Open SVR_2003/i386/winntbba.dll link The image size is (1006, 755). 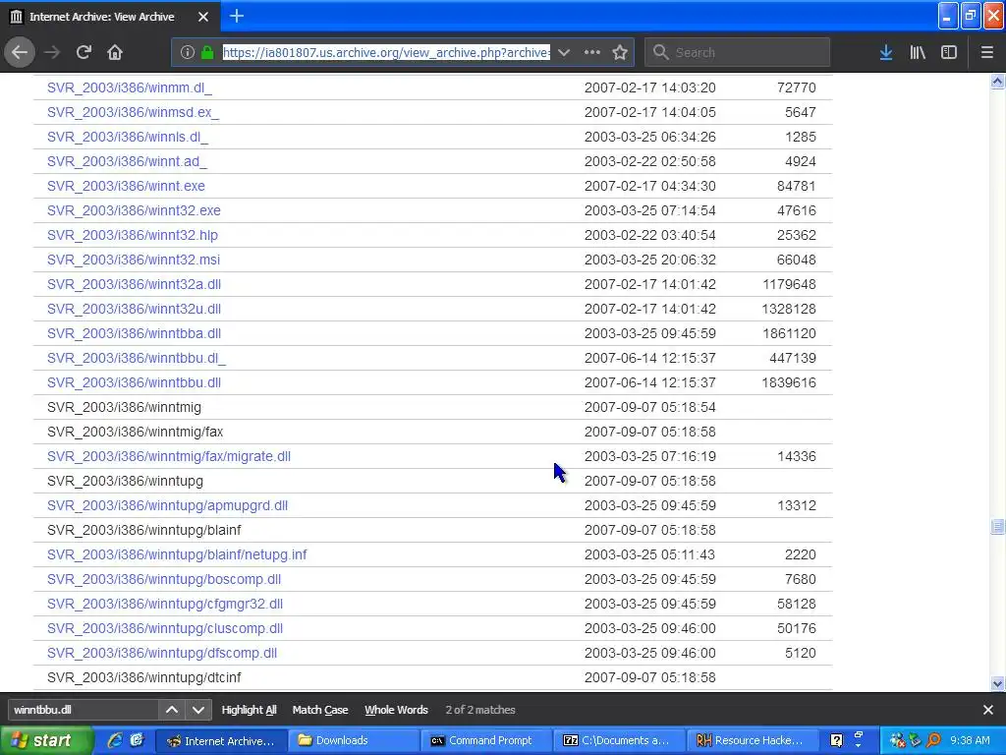click(134, 333)
